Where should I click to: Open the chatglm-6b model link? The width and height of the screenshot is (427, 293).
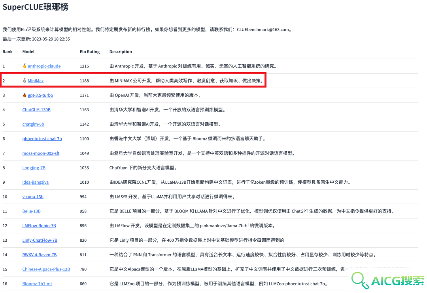33,124
